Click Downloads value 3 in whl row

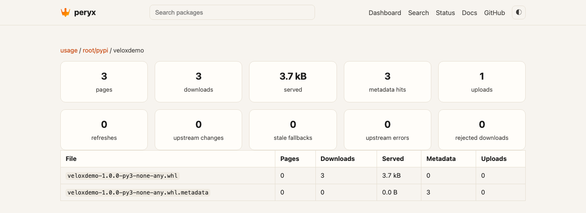click(x=322, y=176)
